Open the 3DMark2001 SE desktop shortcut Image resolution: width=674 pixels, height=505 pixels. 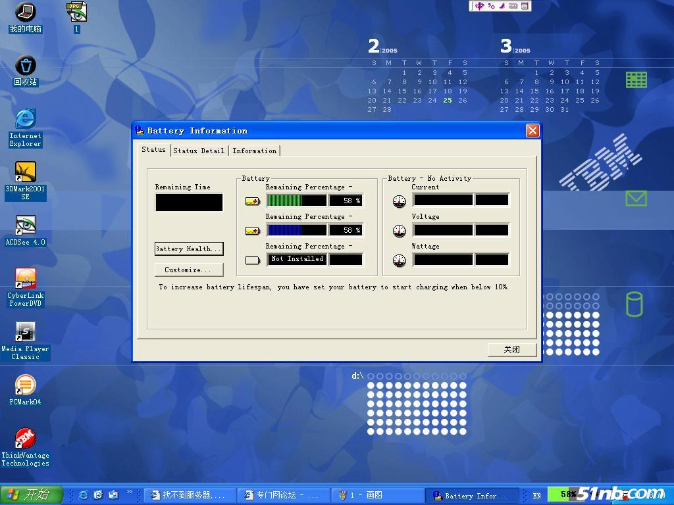coord(25,173)
